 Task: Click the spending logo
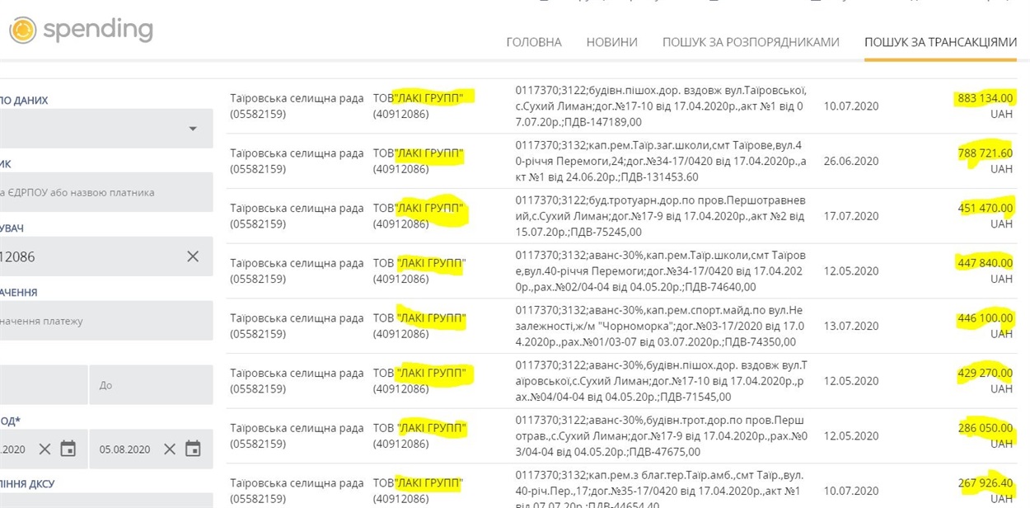tap(81, 31)
